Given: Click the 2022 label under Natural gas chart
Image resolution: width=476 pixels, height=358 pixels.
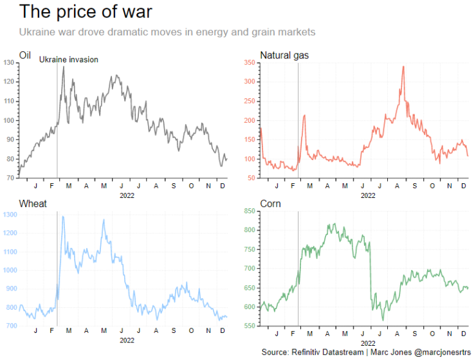Looking at the screenshot, I should [368, 195].
